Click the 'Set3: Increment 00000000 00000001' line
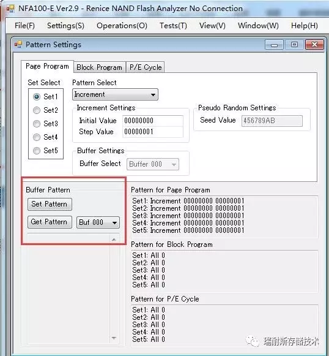The width and height of the screenshot is (329, 356). pos(188,216)
